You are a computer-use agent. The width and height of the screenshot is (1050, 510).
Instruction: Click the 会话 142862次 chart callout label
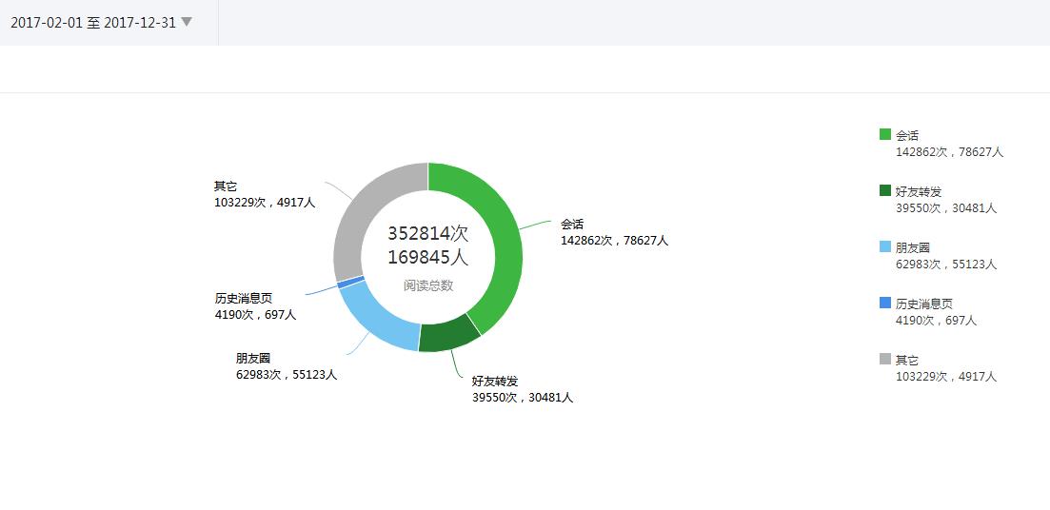tap(614, 232)
